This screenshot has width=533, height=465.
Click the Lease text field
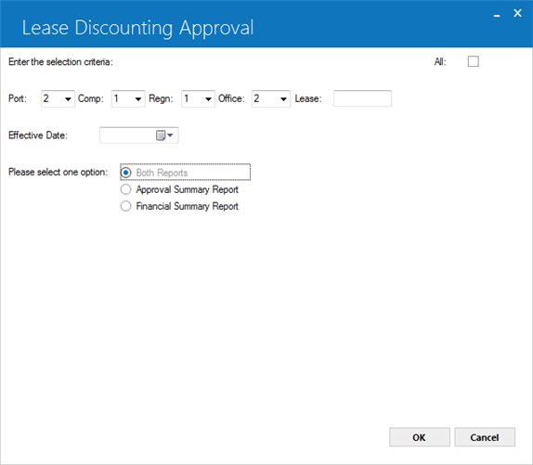(x=362, y=98)
